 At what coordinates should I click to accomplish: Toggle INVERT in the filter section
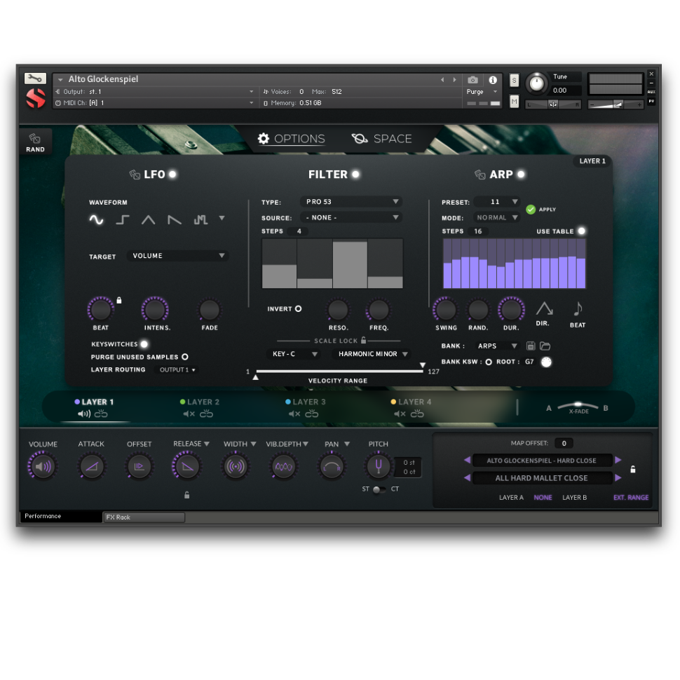pos(297,308)
